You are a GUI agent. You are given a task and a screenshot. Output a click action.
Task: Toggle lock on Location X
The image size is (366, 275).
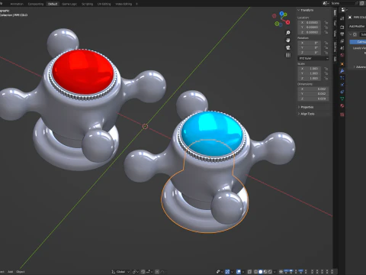pos(326,22)
